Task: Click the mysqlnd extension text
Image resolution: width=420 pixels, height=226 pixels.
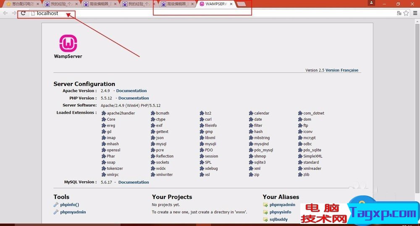Action: tap(261, 144)
